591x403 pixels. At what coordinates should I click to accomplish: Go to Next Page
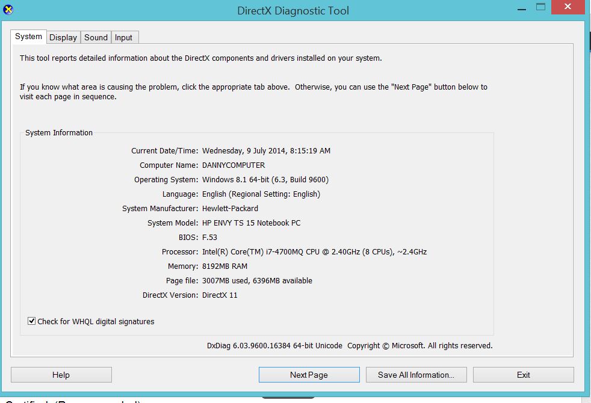coord(309,375)
